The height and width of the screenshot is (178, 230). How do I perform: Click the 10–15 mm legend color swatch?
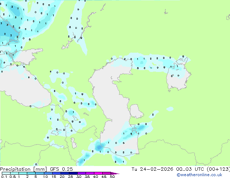click(x=48, y=173)
